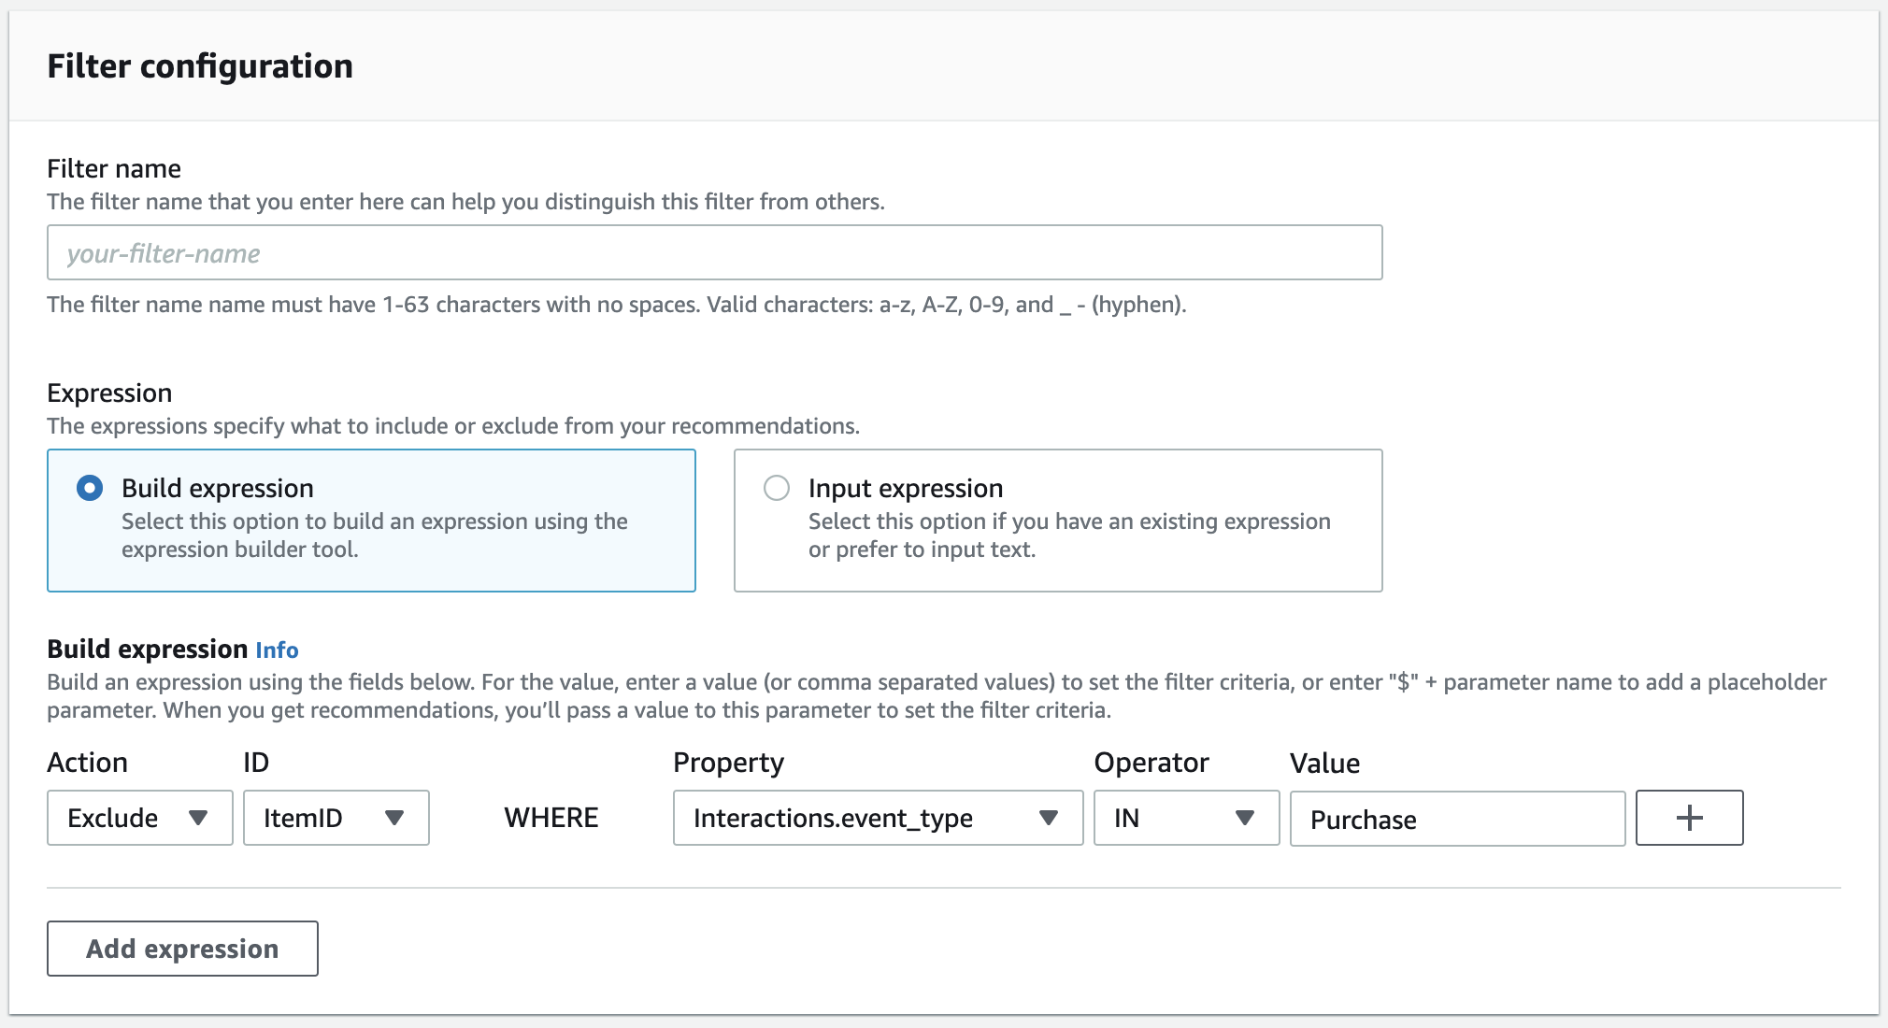The height and width of the screenshot is (1028, 1888).
Task: Select the Build expression radio button
Action: click(90, 488)
